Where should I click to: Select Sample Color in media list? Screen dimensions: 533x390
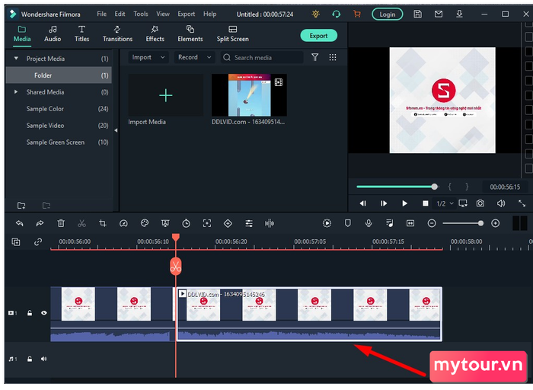pos(59,109)
